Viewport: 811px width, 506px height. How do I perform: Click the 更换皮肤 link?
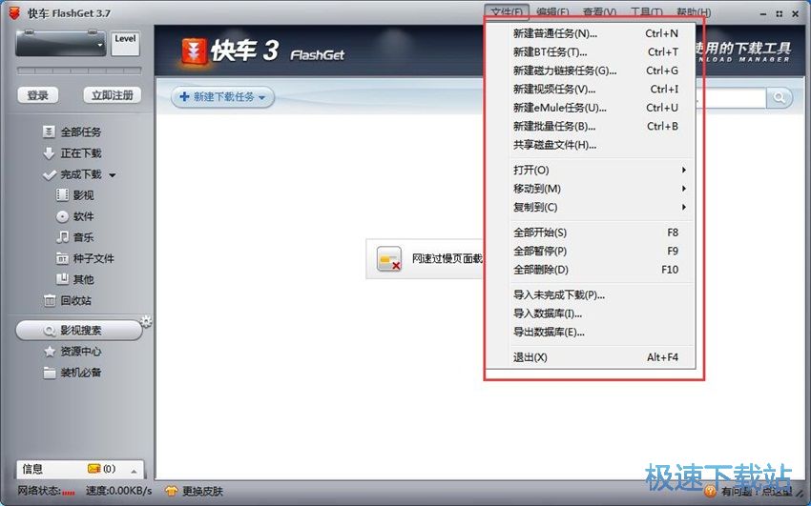pyautogui.click(x=202, y=491)
